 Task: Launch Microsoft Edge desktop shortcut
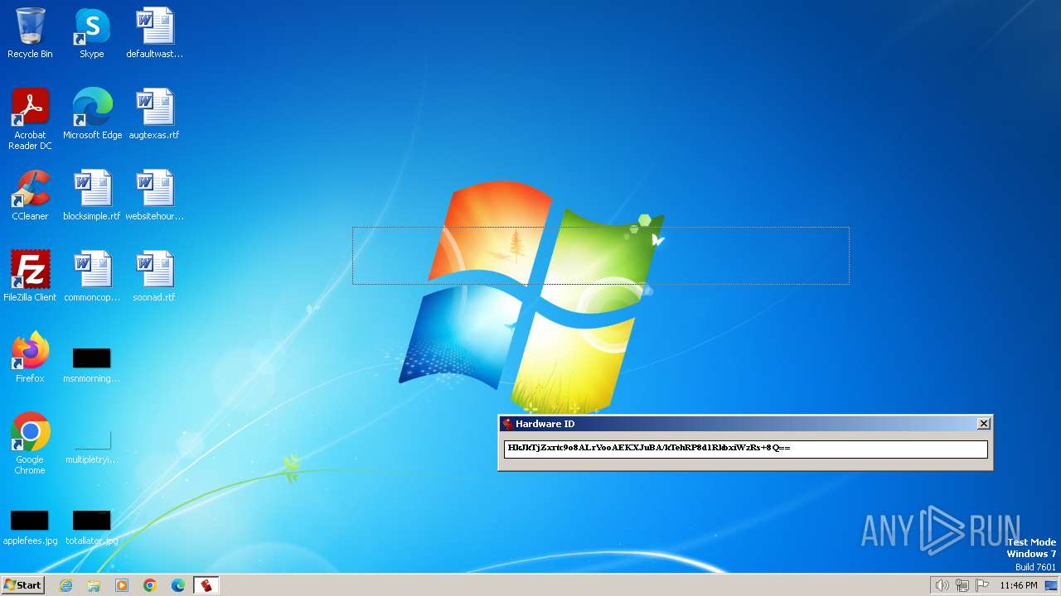(92, 114)
